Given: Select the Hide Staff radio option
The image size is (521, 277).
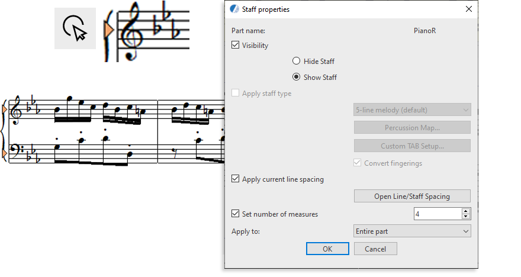Looking at the screenshot, I should click(296, 61).
